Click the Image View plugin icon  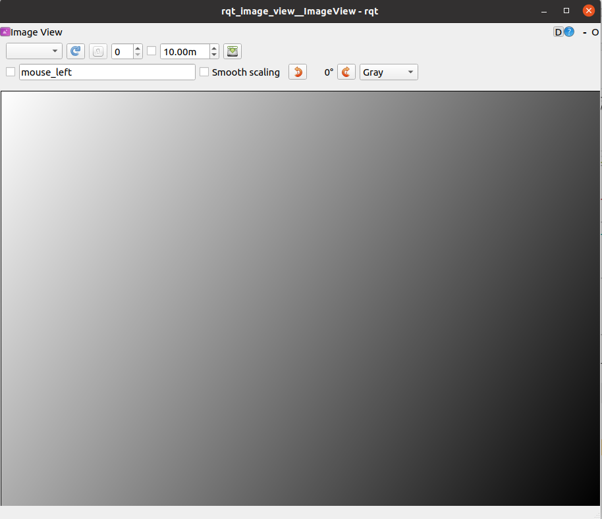coord(5,32)
